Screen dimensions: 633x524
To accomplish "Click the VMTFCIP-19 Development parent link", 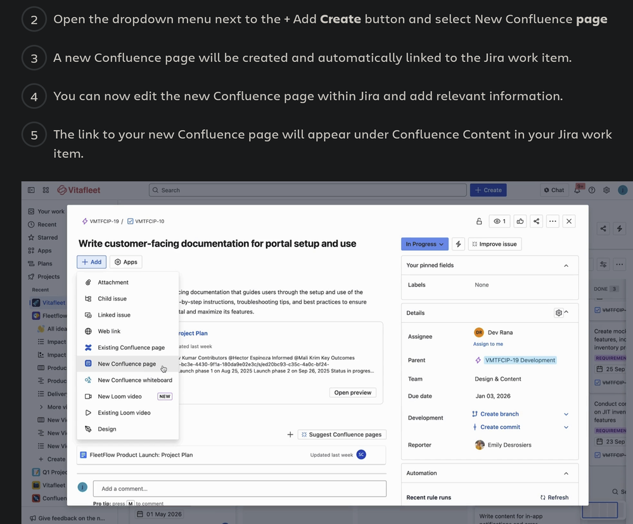I will tap(520, 360).
